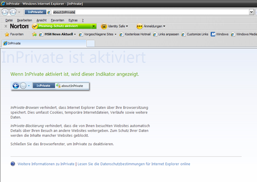Open MSN News Aktuell favorite
Screen dimensions: 257x182
(59, 34)
